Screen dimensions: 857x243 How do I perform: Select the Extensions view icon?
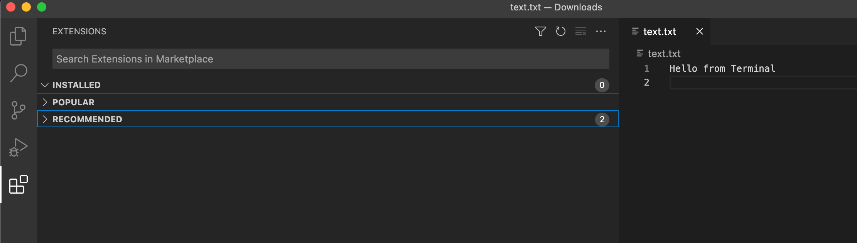pos(18,184)
